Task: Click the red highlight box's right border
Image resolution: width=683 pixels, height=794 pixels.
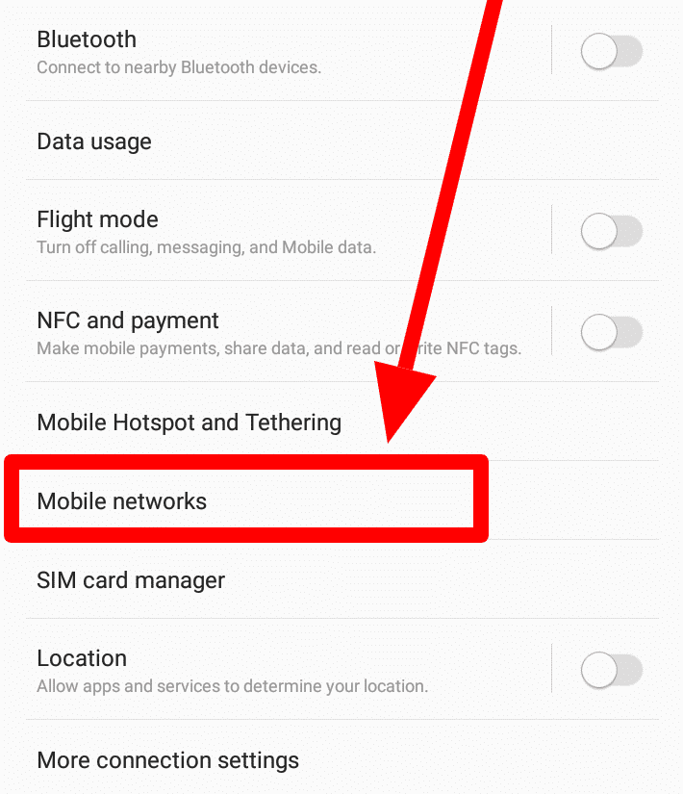Action: 481,499
